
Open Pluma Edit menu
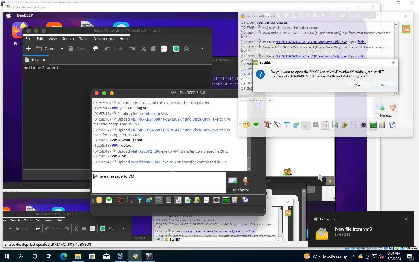[40, 38]
